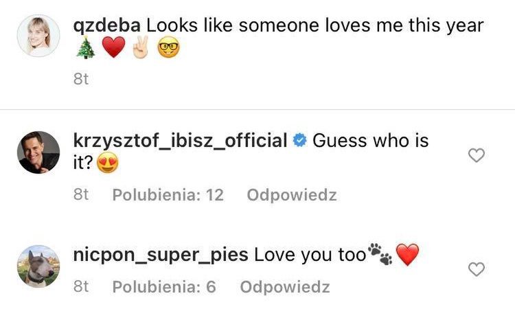Open the krzysztof_ibisz_official username link
This screenshot has width=515, height=320.
tap(179, 141)
